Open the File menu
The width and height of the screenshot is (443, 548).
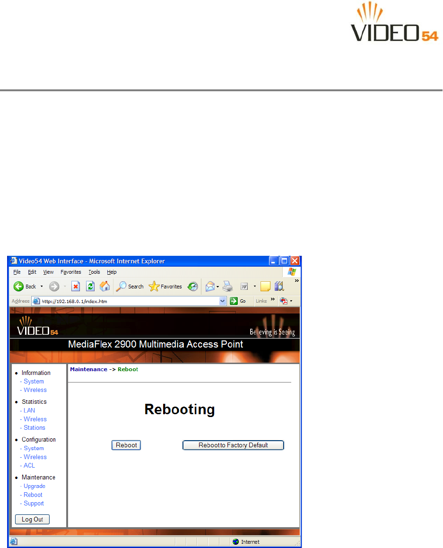[x=17, y=272]
